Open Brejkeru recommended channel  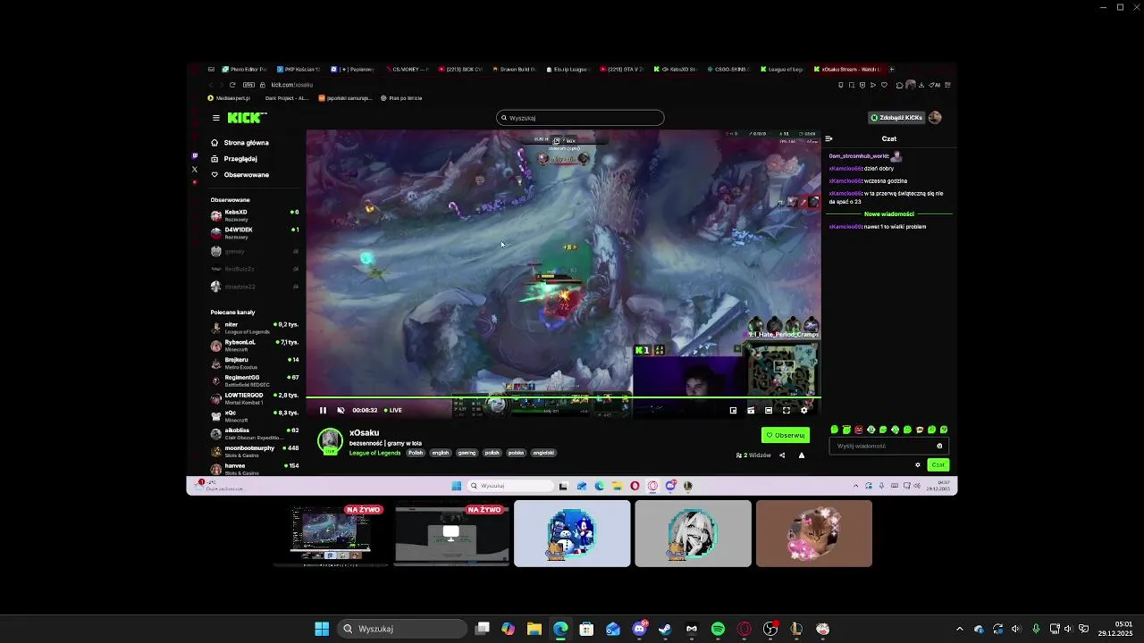255,363
